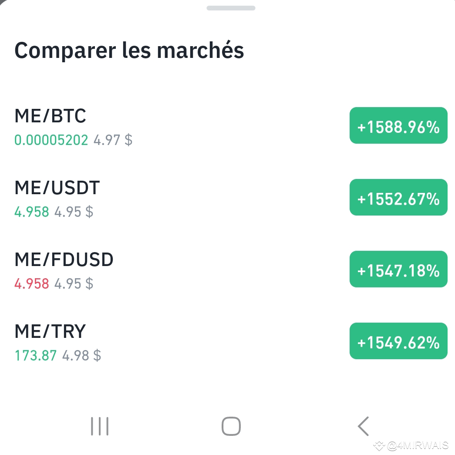Tap the green +1552.67% change badge

[398, 197]
